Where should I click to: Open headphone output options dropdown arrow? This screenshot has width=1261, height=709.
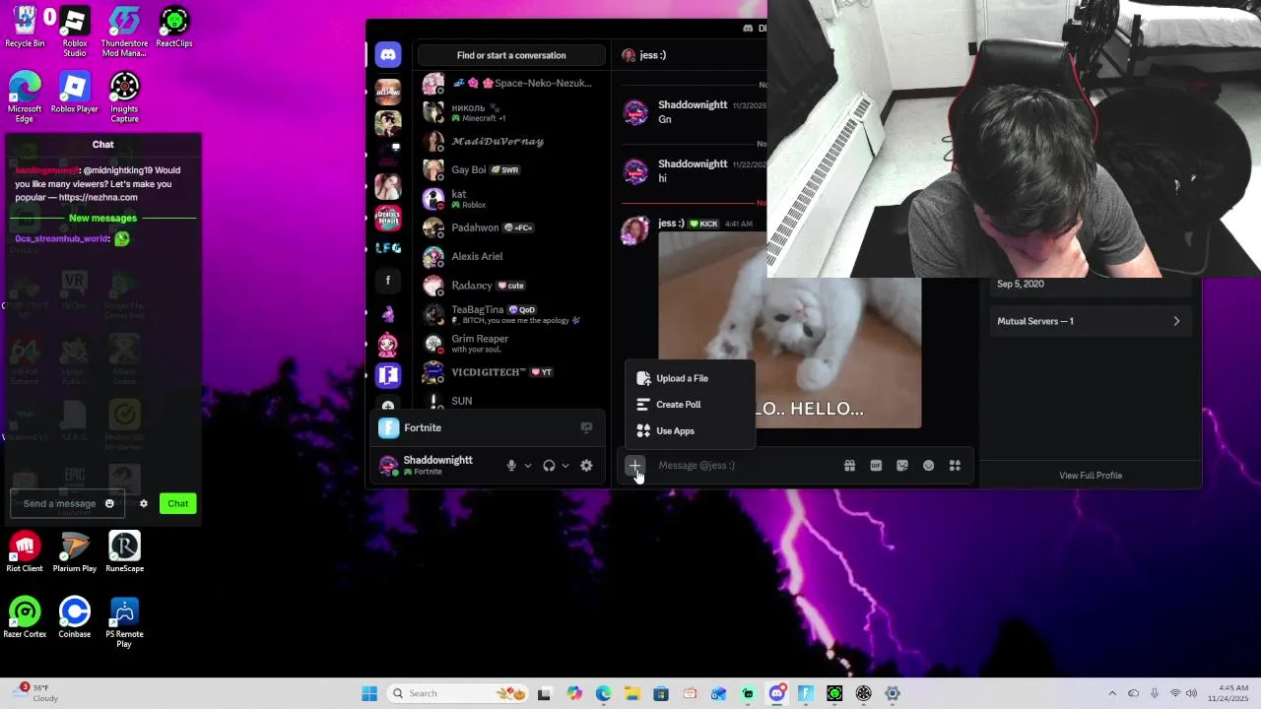pos(565,466)
